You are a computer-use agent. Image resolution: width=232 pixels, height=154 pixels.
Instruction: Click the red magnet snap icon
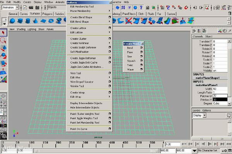tap(186, 8)
